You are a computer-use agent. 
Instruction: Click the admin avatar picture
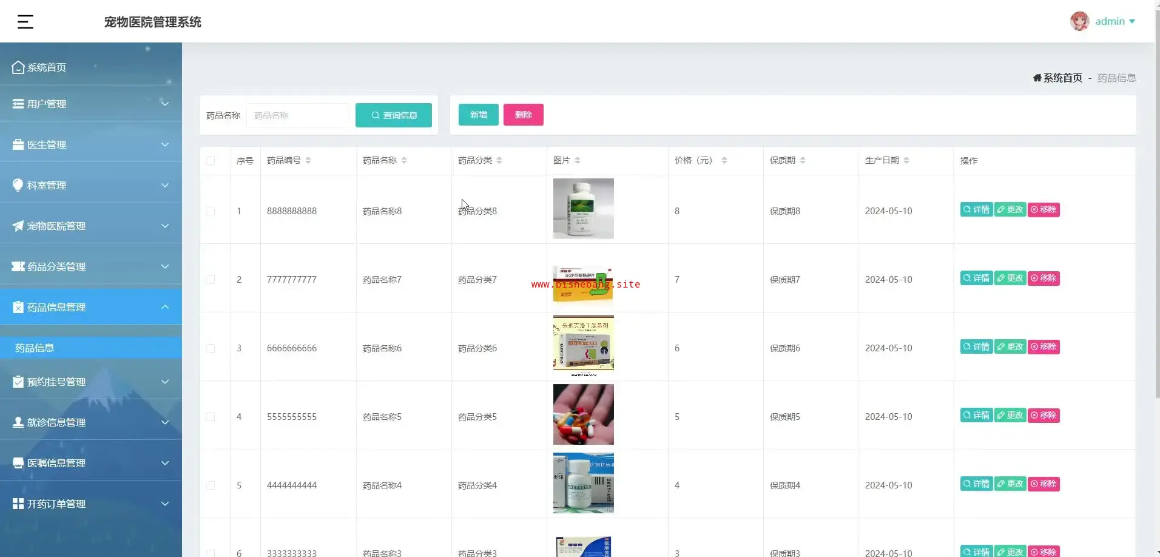1079,21
